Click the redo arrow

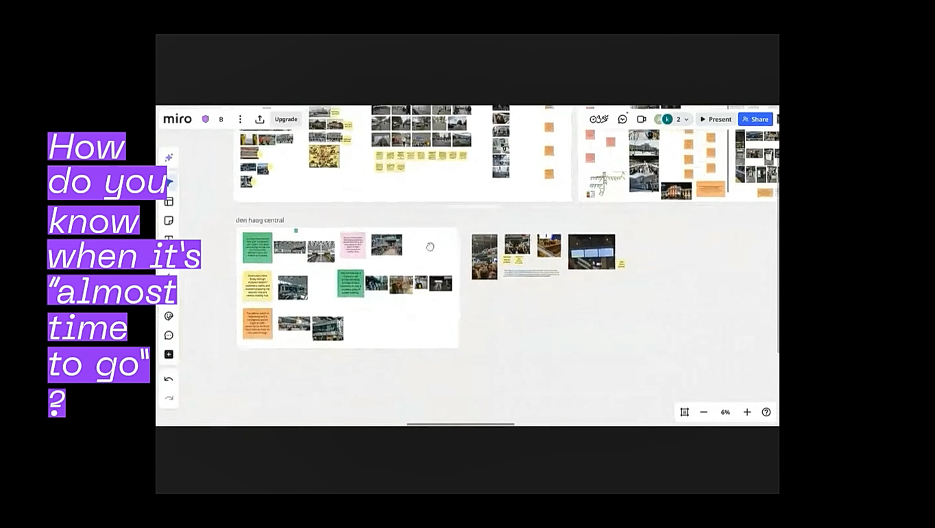[169, 398]
